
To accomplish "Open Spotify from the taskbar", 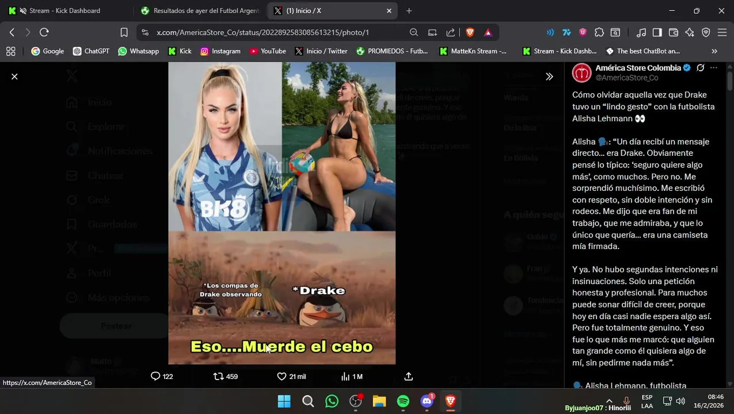I will pyautogui.click(x=403, y=401).
